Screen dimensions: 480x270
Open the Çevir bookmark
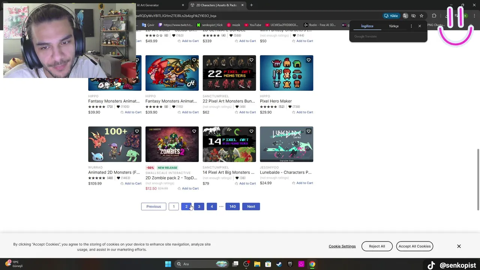pyautogui.click(x=148, y=25)
